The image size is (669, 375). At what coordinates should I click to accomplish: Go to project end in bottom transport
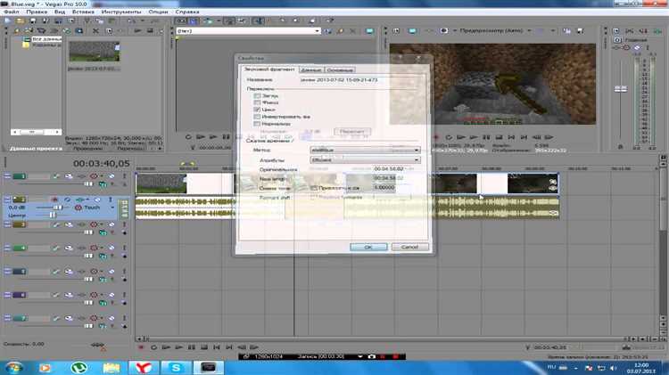229,347
